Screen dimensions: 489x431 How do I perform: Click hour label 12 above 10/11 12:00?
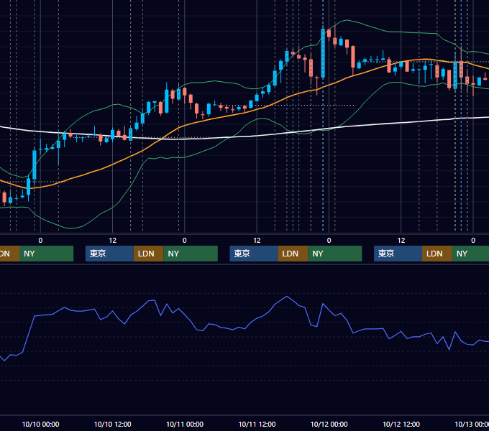point(257,241)
